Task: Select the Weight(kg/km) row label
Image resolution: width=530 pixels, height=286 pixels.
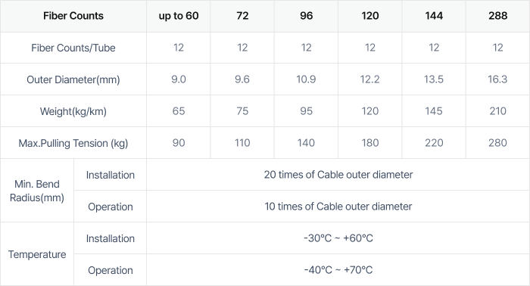Action: click(x=73, y=111)
